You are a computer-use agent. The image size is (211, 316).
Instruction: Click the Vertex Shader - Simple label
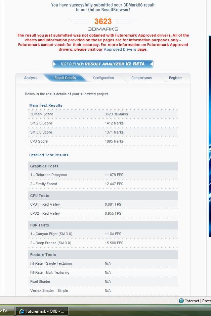pos(49,291)
